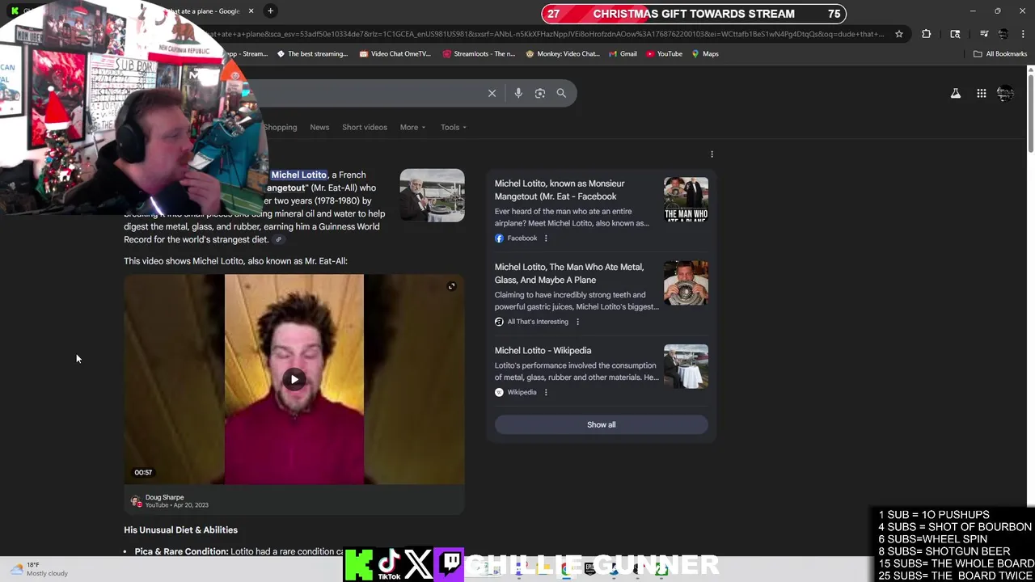The height and width of the screenshot is (582, 1035).
Task: Switch to the News results tab
Action: click(x=319, y=128)
